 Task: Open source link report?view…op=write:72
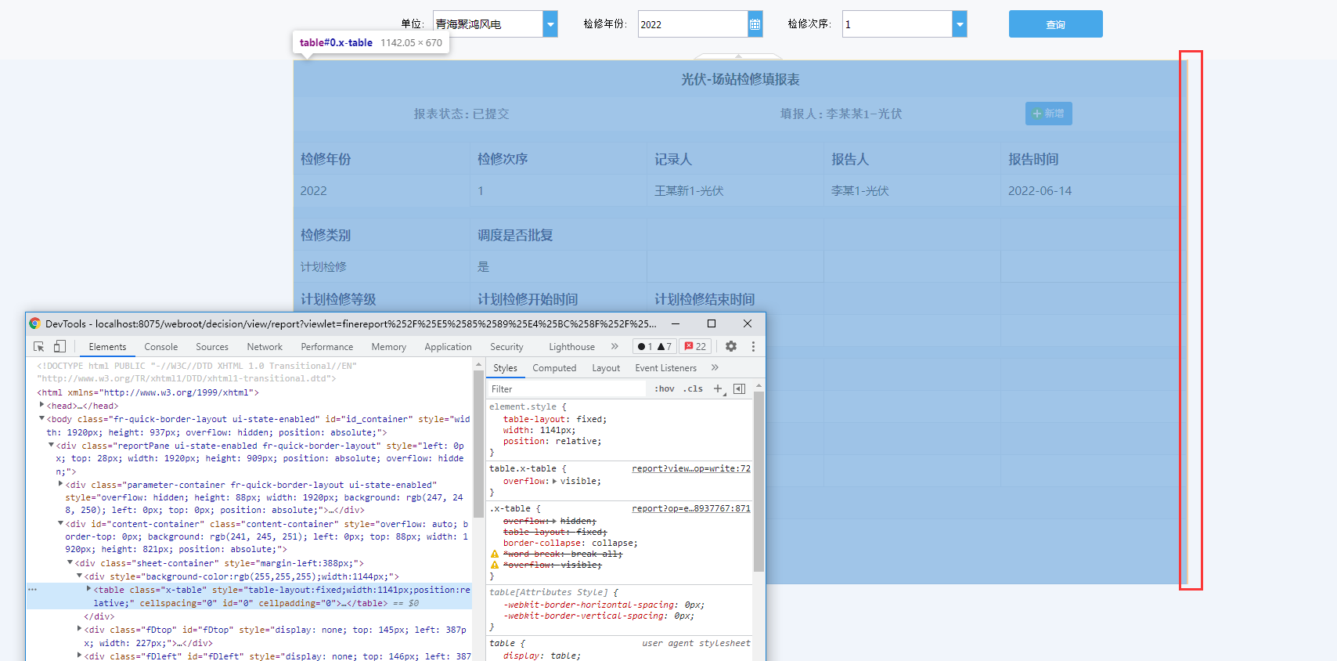(x=691, y=468)
